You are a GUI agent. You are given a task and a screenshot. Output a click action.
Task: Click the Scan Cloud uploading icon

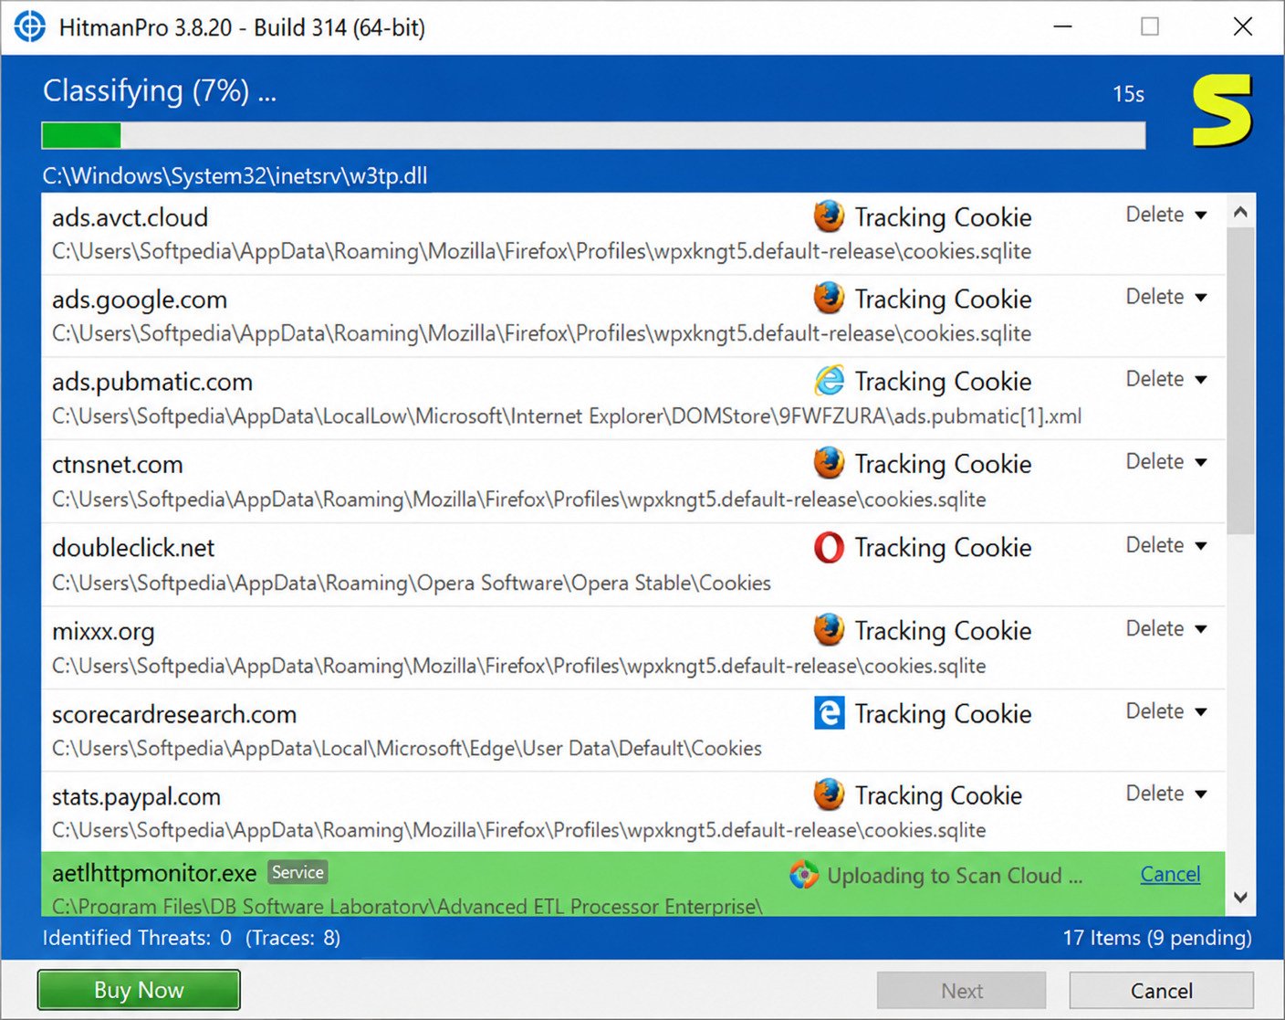coord(804,875)
